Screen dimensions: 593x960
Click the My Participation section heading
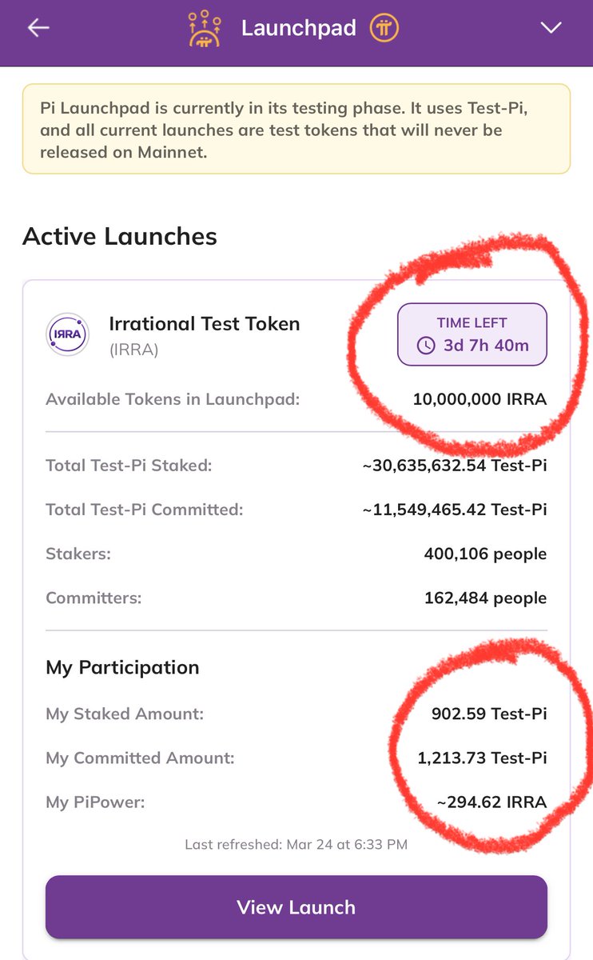pyautogui.click(x=122, y=667)
